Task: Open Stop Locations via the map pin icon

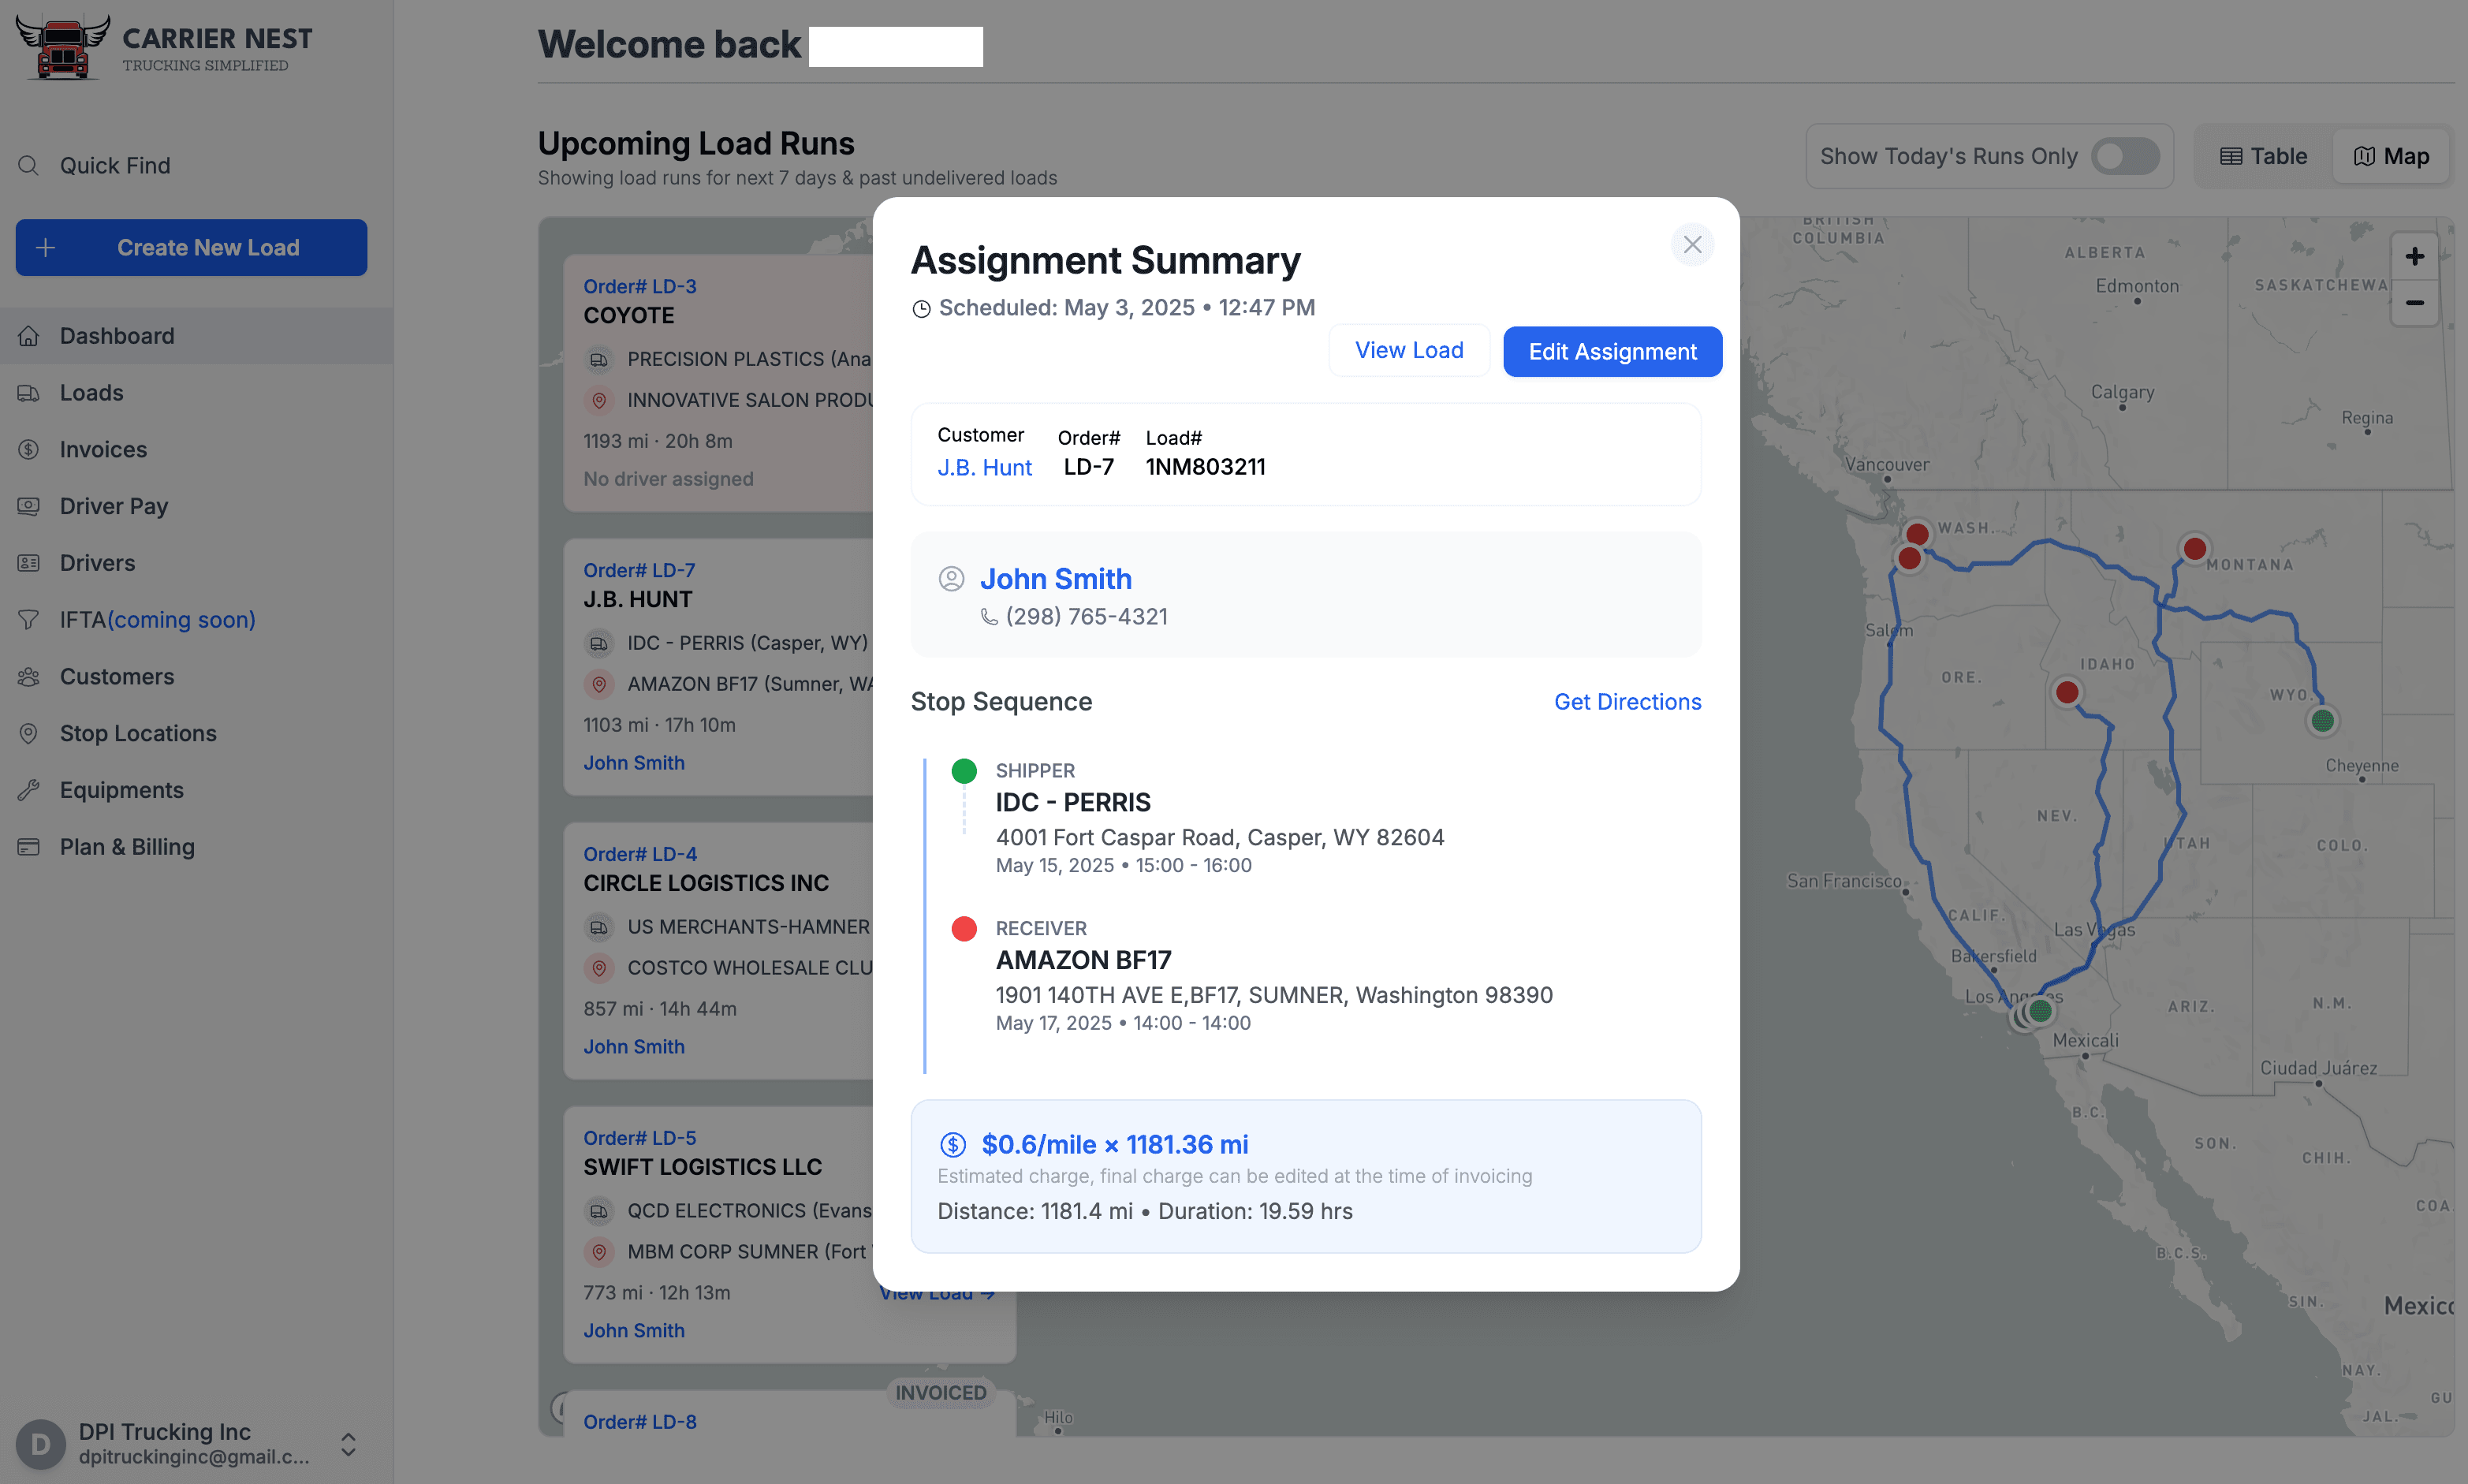Action: tap(29, 733)
